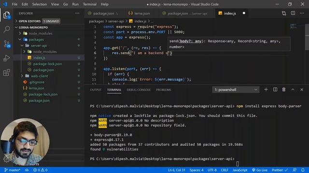Viewport: 309px width, 173px height.
Task: Click the cloud publish icon in status bar
Action: (x=27, y=170)
